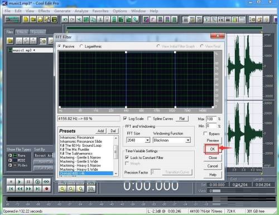279x215 pixels.
Task: Select the Inharmonic Resonance Slide preset
Action: pyautogui.click(x=81, y=142)
